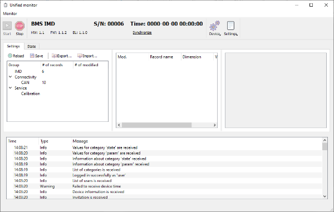The height and width of the screenshot is (212, 334).
Task: Select log row 'List of categories is received'
Action: 164,170
